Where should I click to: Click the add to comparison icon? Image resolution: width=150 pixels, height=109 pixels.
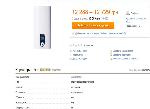[x=111, y=51]
